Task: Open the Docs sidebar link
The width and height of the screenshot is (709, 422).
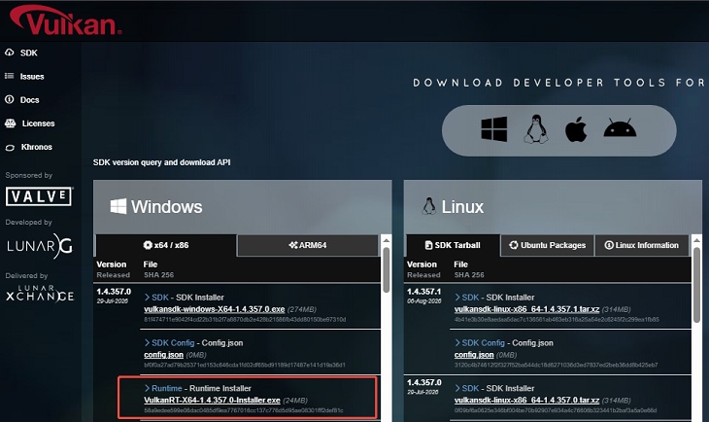Action: pos(29,100)
